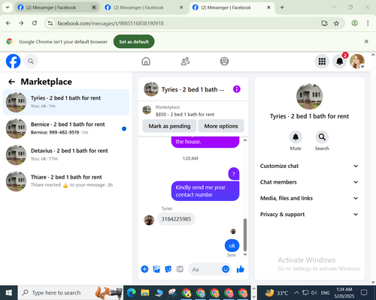Open the profile/groups circle icon in navigation
Viewport: 376px width, 300px height.
pos(224,61)
